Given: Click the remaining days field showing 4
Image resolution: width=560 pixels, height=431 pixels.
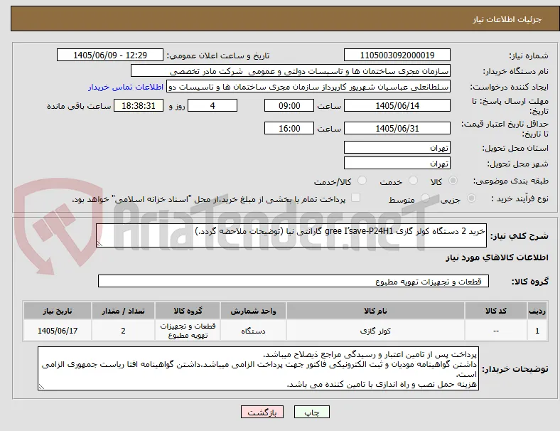Looking at the screenshot, I should pyautogui.click(x=212, y=105).
